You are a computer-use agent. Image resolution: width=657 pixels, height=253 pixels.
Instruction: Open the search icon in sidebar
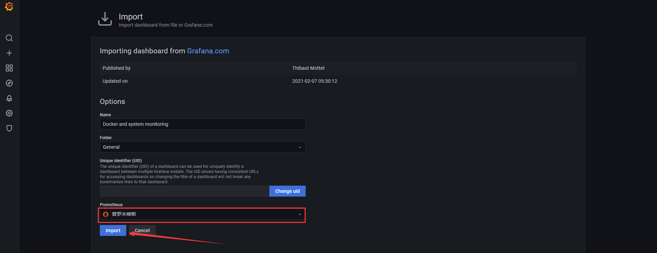(9, 38)
